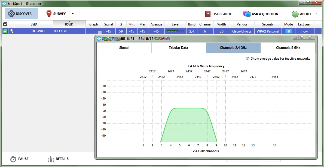
Task: Click the Vendor column header
Action: pyautogui.click(x=242, y=24)
